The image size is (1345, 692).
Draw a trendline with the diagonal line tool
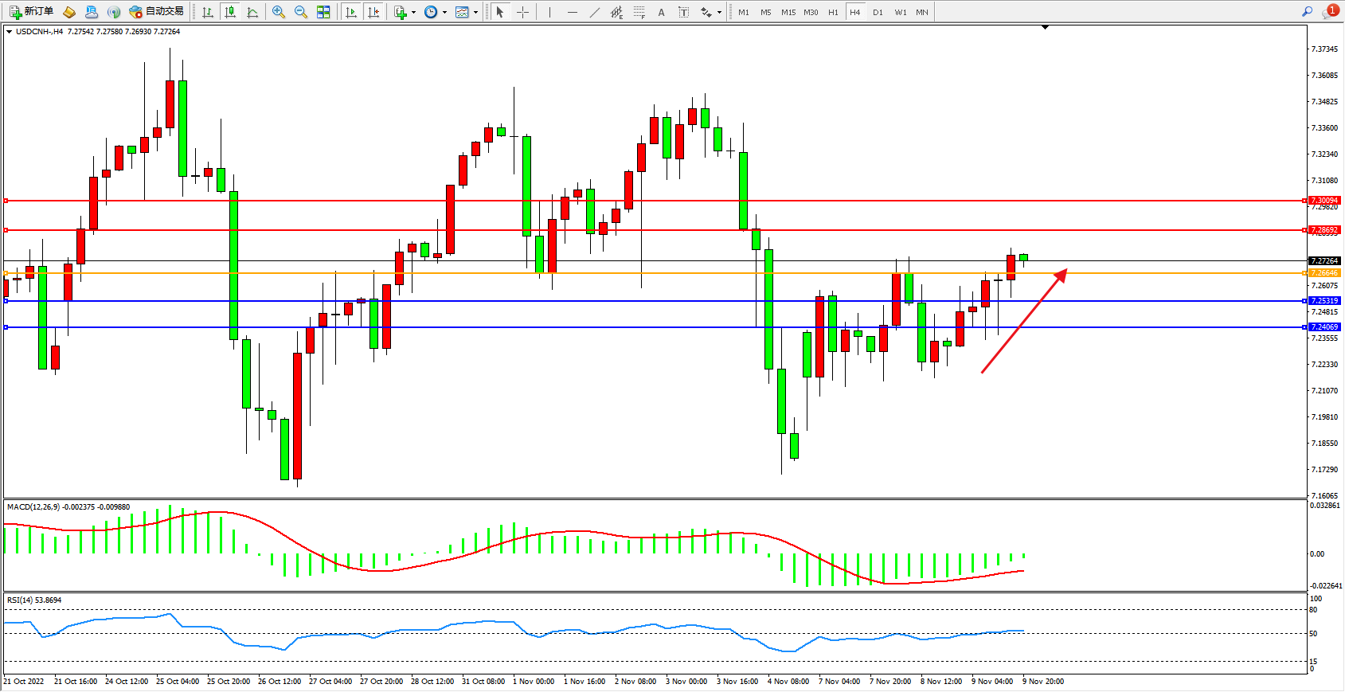point(594,12)
